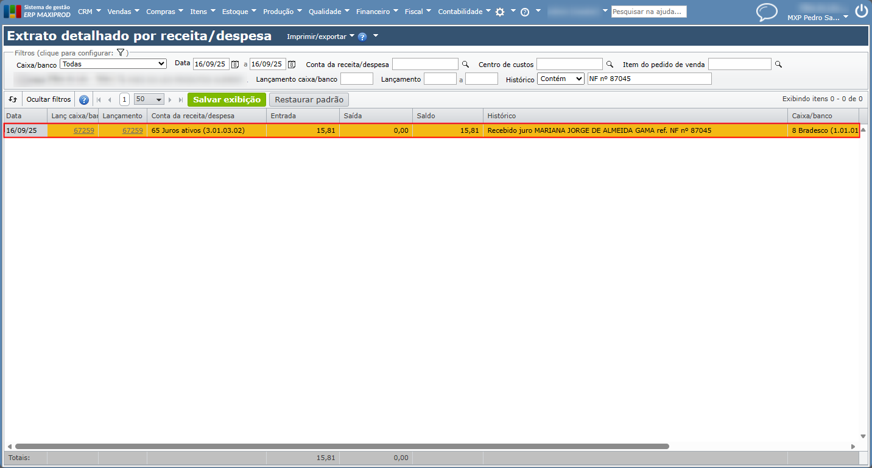Click the refresh grid icon

point(13,99)
